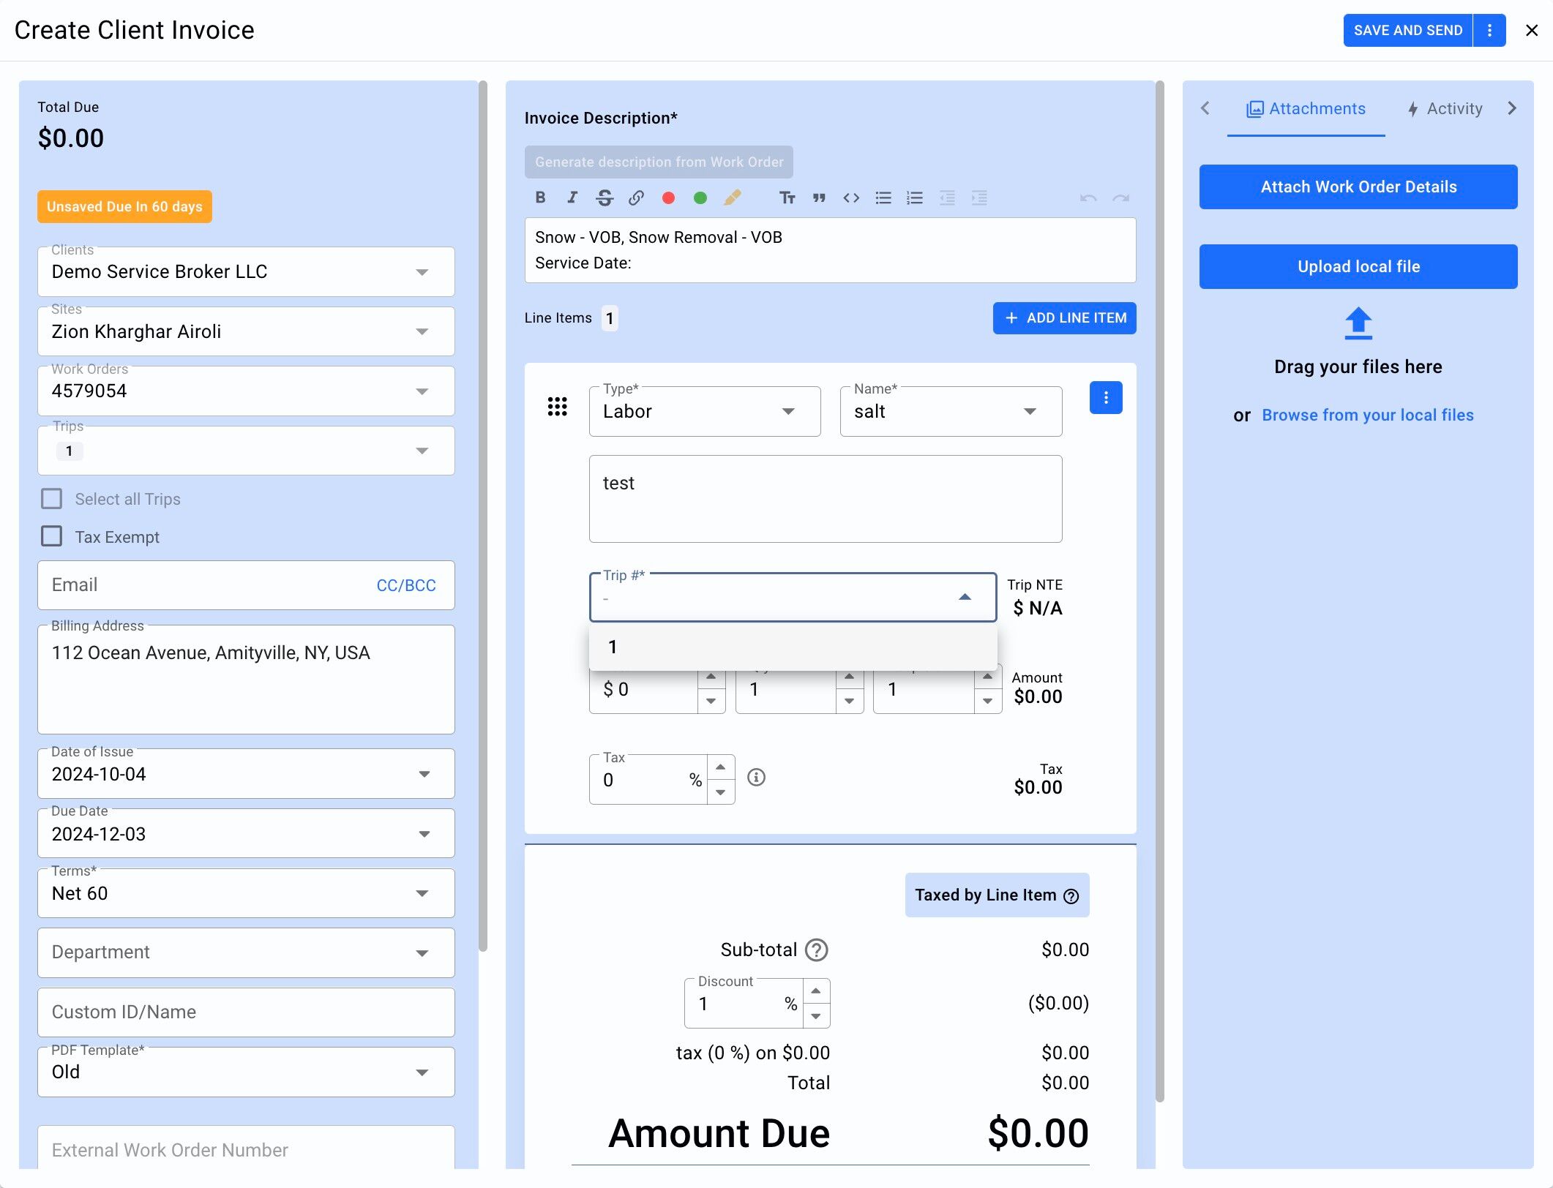Screen dimensions: 1553x1188
Task: Insert a link using the link icon
Action: point(636,198)
